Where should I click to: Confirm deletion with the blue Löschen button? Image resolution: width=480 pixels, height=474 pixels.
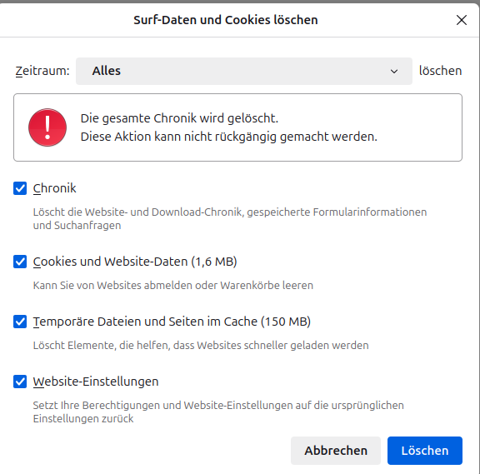pos(425,451)
